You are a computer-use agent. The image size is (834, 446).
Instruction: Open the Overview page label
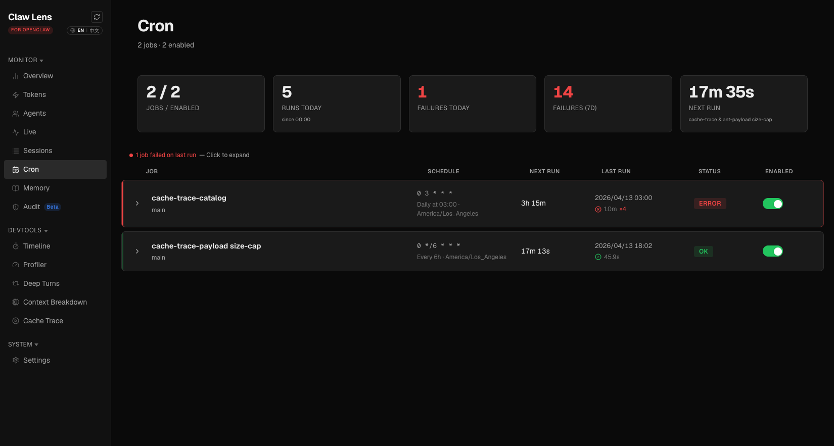[x=38, y=76]
